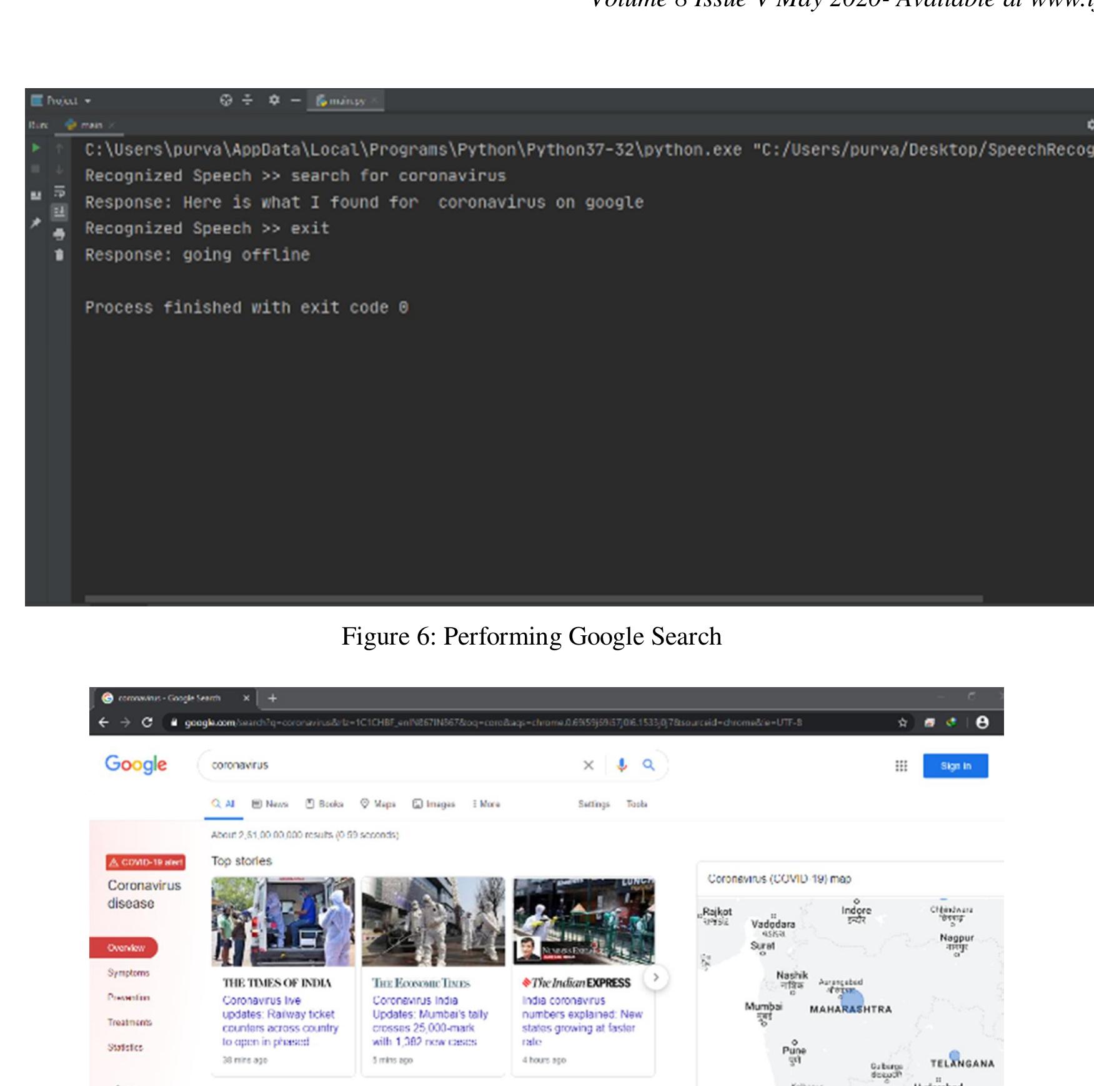Viewport: 1094px width, 1086px height.
Task: Click the up arrow in the Run console toolbar
Action: pos(59,148)
